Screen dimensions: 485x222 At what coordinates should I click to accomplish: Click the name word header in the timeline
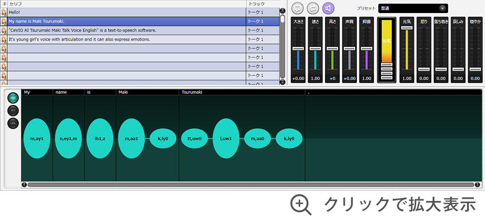69,92
